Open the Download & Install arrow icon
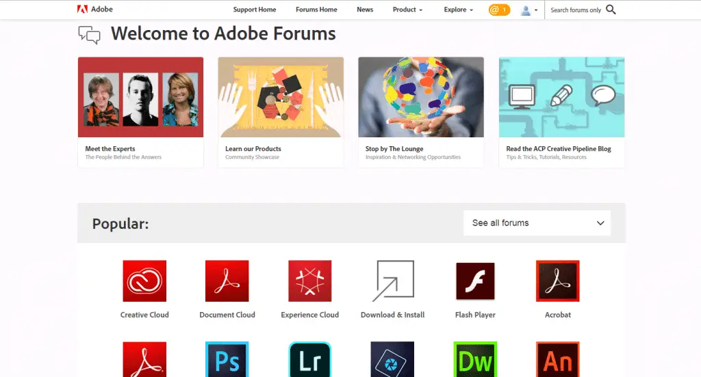The height and width of the screenshot is (377, 701). [x=393, y=281]
